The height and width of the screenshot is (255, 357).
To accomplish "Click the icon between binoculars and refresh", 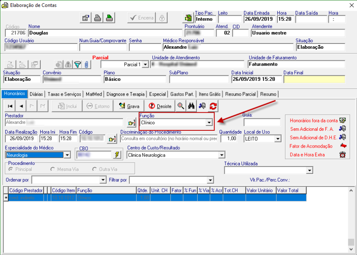I will tap(202, 106).
